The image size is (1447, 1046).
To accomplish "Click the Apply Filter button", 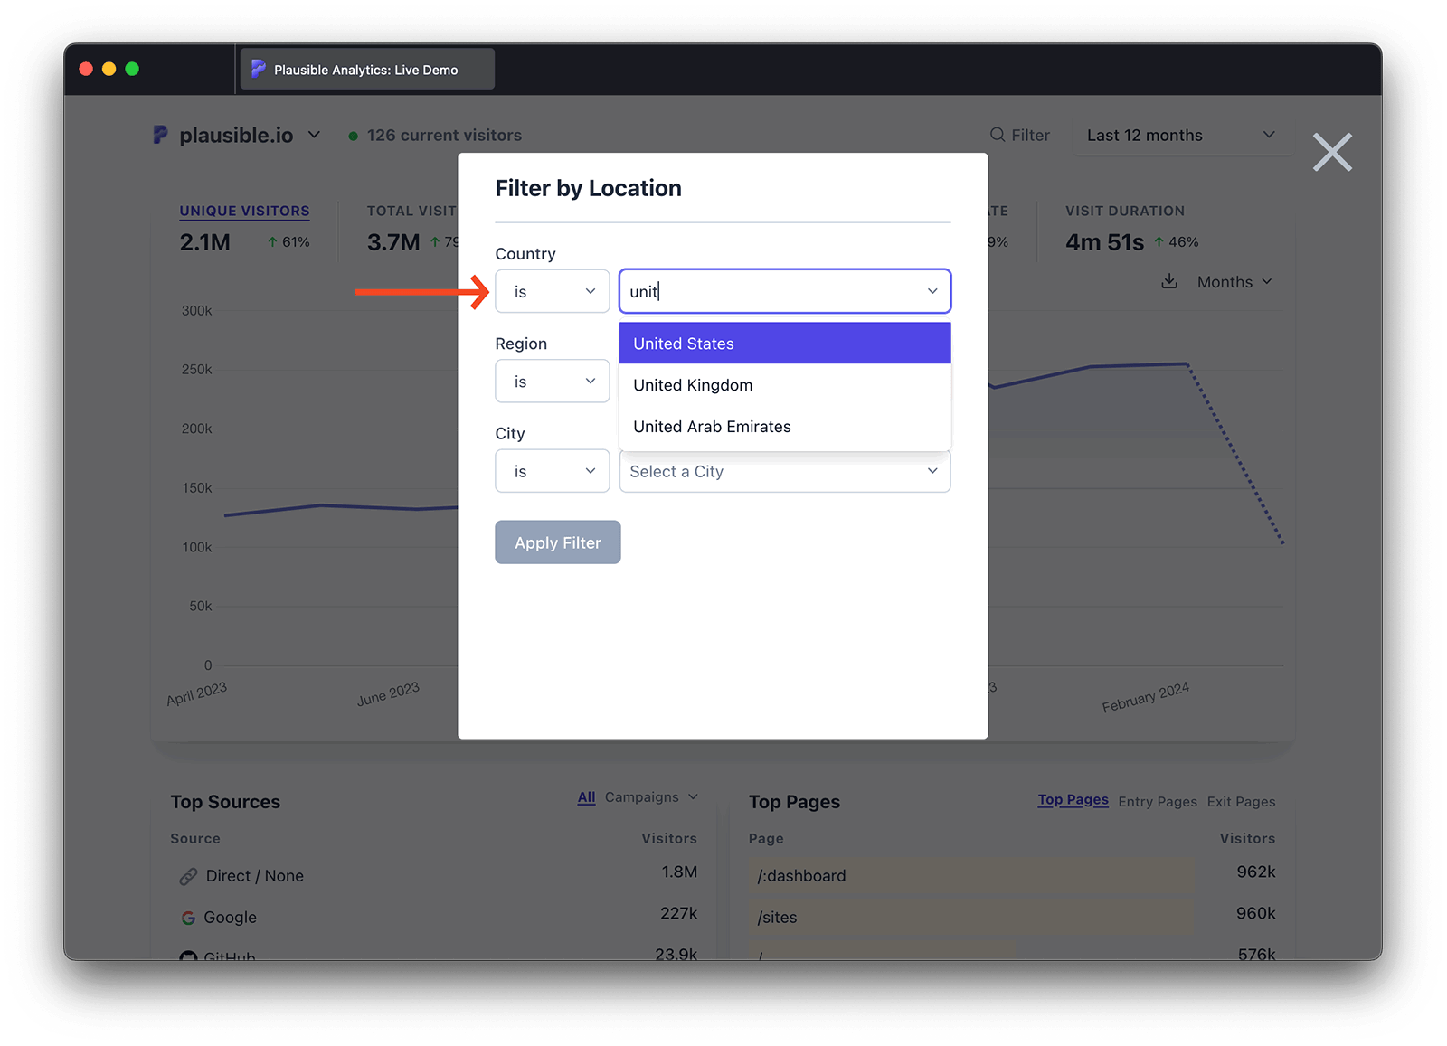I will [x=557, y=542].
